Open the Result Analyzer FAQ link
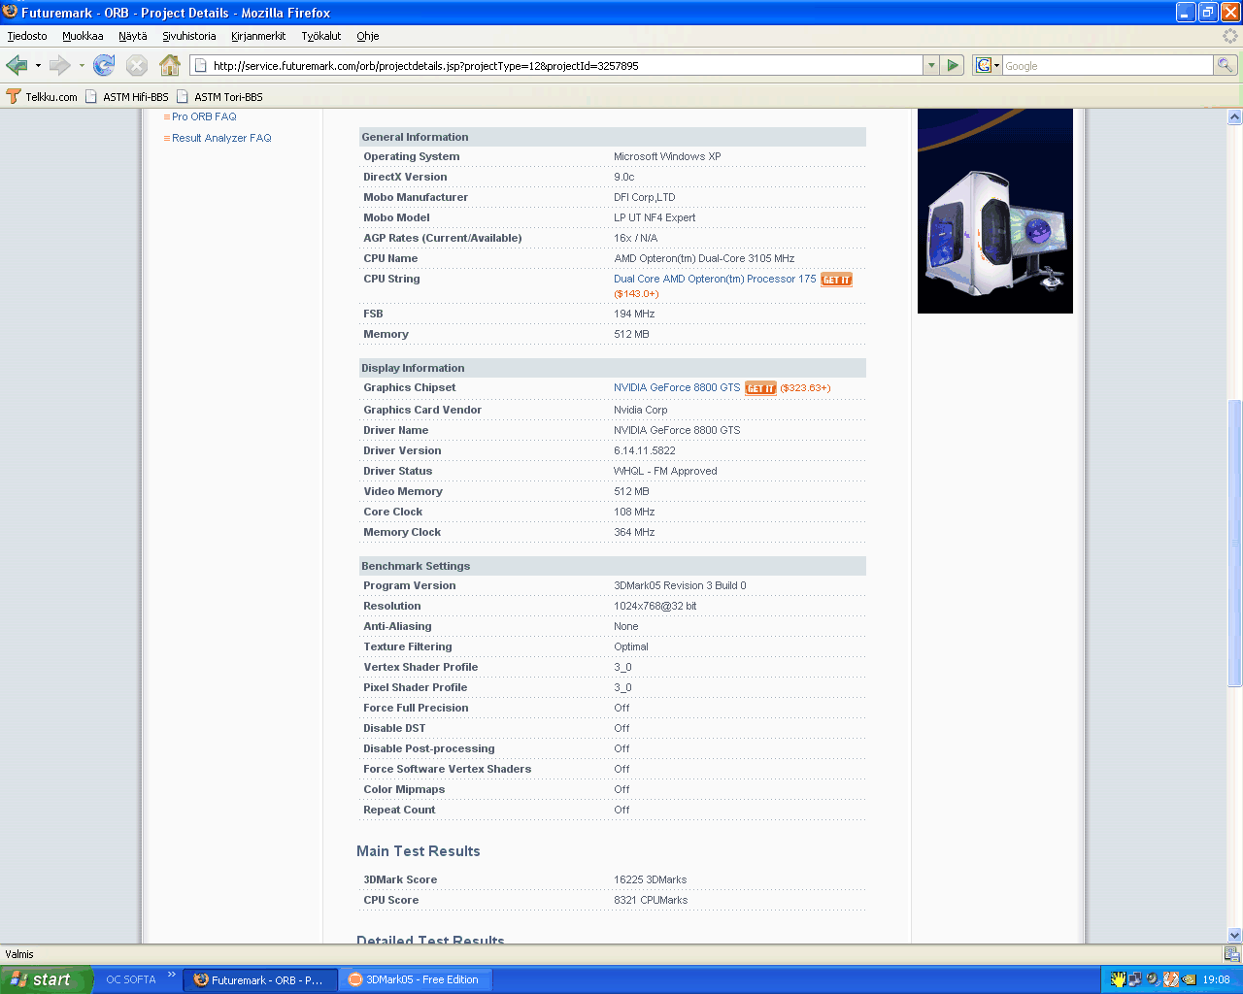 tap(221, 138)
